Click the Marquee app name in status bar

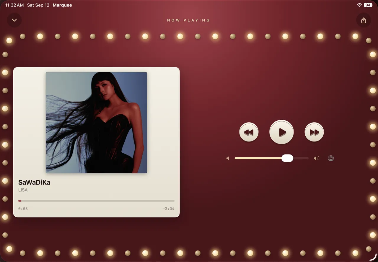62,5
